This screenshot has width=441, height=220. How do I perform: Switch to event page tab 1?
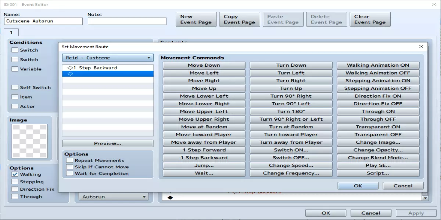point(11,33)
